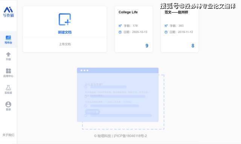Click word count icon on 赵州桥 card
This screenshot has height=144, width=241.
(166, 26)
